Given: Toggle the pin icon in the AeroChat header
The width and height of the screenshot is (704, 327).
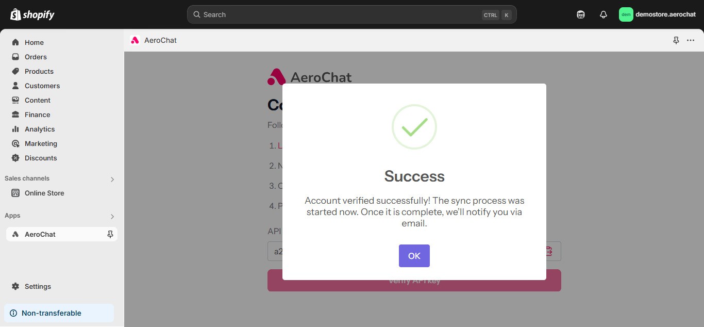Looking at the screenshot, I should click(676, 40).
